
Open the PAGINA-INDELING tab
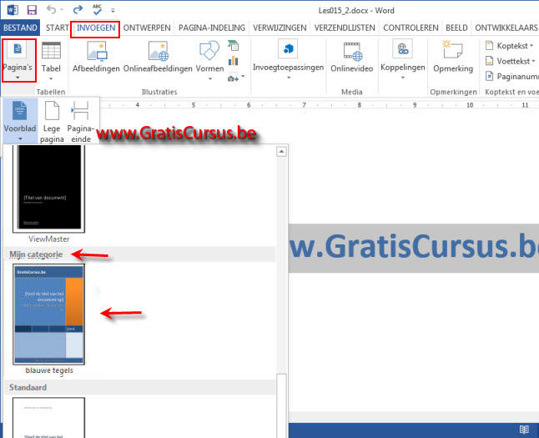(212, 28)
